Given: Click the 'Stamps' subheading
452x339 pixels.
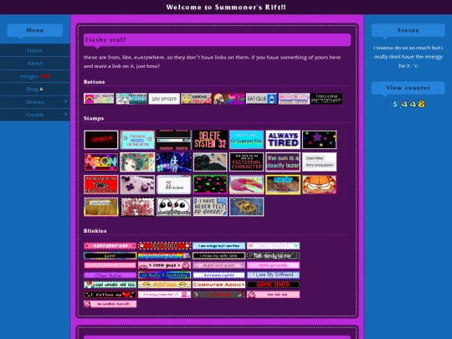Looking at the screenshot, I should (94, 119).
